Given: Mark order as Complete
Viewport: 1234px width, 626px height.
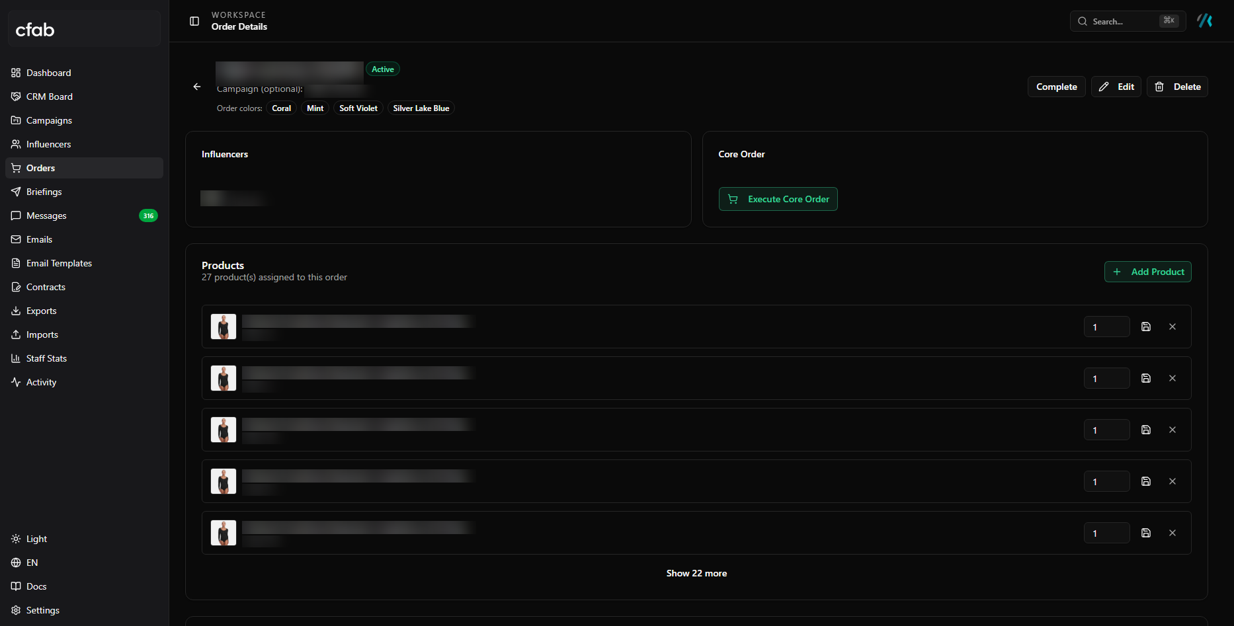Looking at the screenshot, I should 1056,87.
